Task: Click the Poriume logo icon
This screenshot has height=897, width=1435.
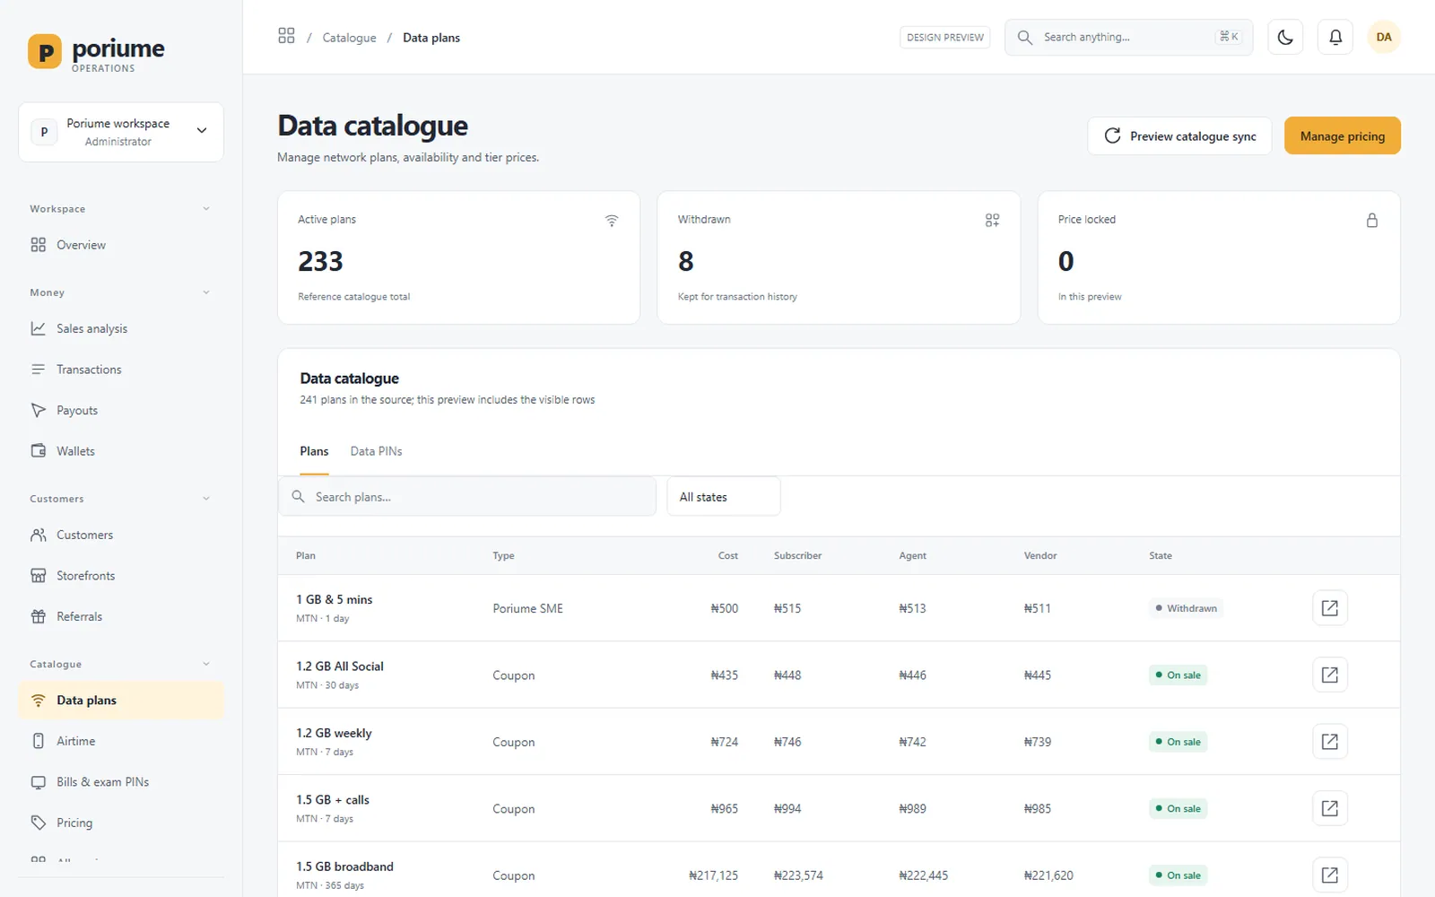Action: [45, 52]
